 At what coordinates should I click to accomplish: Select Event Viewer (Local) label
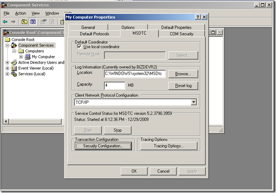(x=36, y=68)
